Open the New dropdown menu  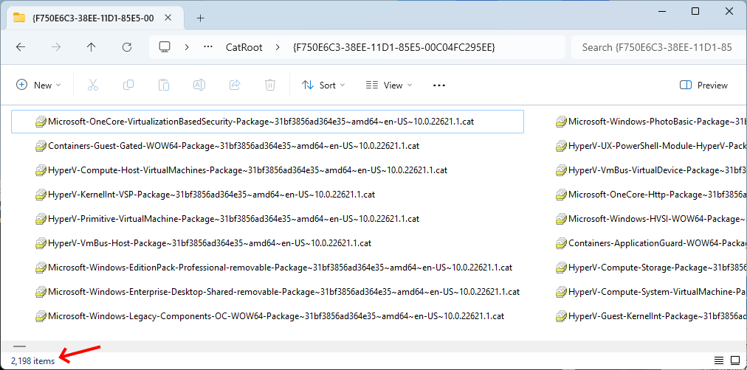39,85
